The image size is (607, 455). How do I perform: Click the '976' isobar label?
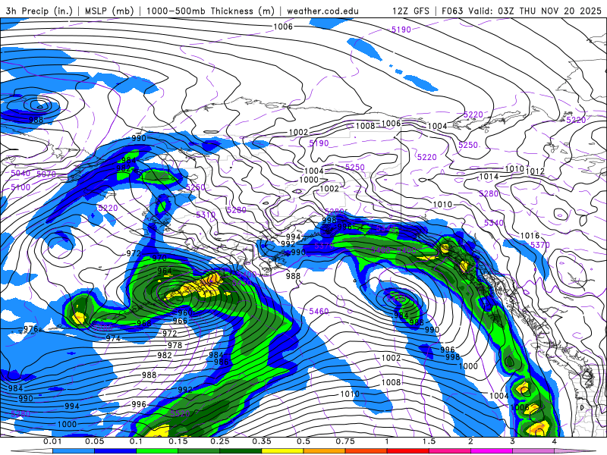tap(31, 329)
